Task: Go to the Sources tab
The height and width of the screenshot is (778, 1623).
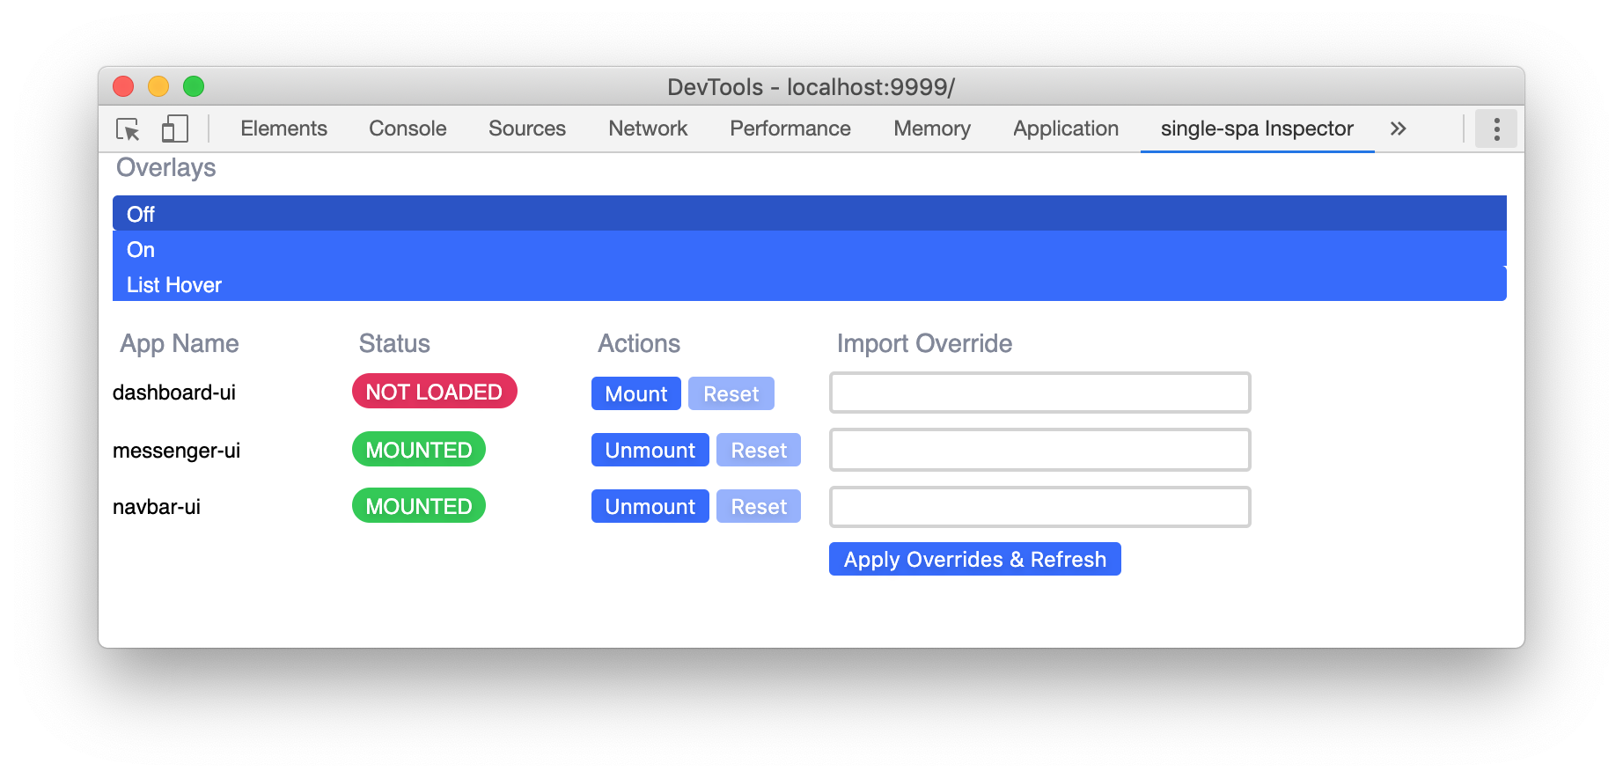Action: [527, 128]
